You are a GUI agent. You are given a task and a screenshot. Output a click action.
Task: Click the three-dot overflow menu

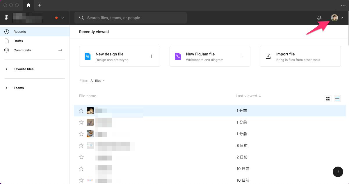[x=343, y=5]
